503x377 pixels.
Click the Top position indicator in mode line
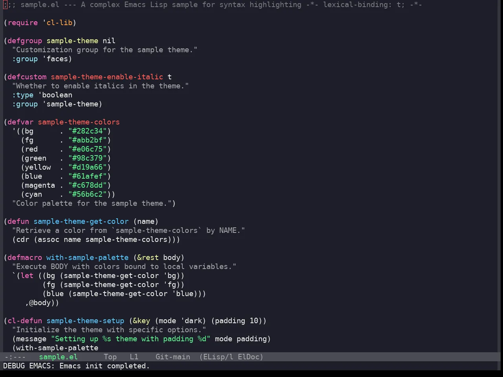[x=110, y=357]
